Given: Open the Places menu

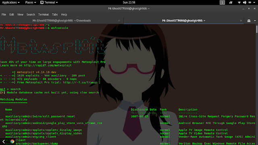Looking at the screenshot, I should pos(31,2).
